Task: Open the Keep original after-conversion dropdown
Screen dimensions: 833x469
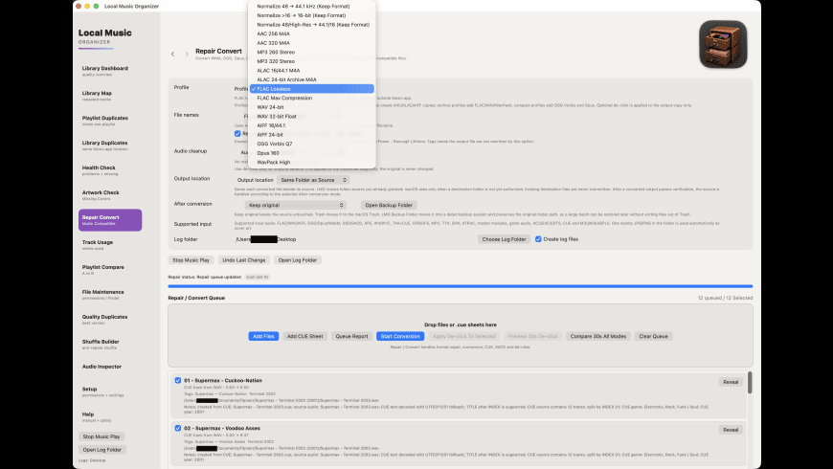Action: point(295,205)
